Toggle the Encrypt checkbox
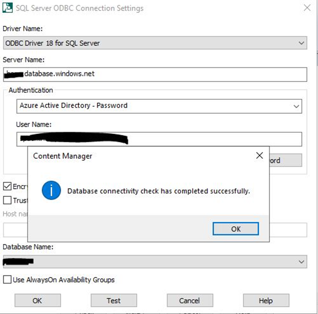 coord(7,186)
